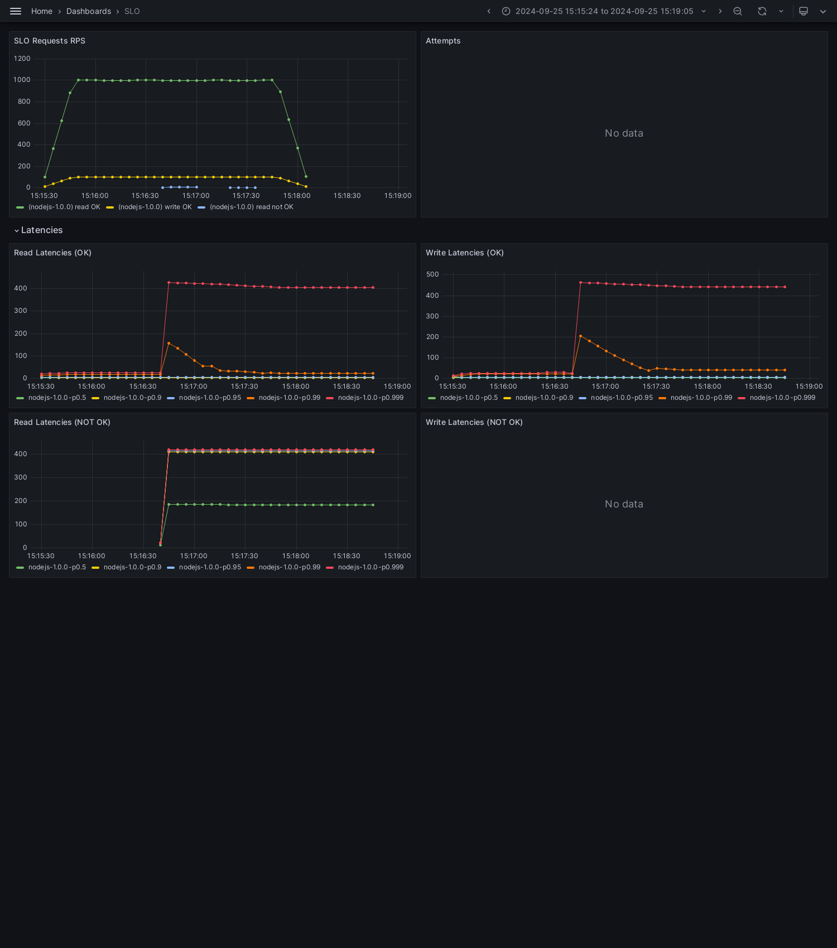Toggle '(nodejs-1.0.0) read not OK' legend series
This screenshot has height=948, width=837.
(252, 207)
